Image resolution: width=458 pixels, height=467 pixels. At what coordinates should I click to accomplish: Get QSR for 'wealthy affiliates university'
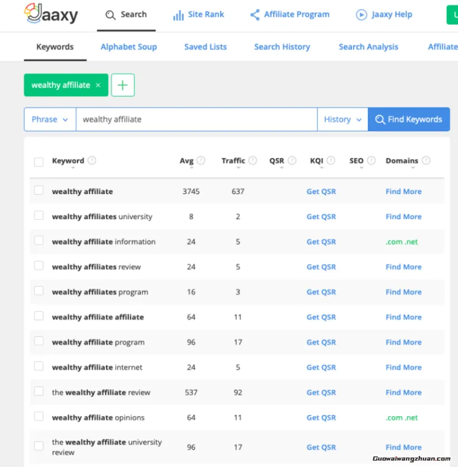pos(321,216)
